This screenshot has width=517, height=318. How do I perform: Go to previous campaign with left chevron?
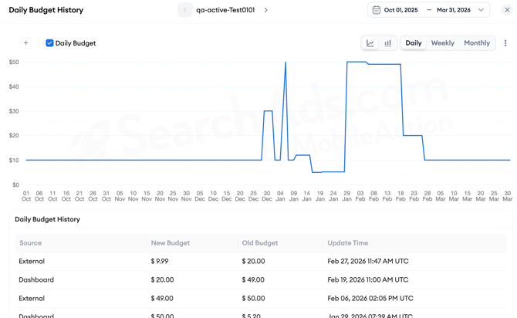pyautogui.click(x=184, y=10)
